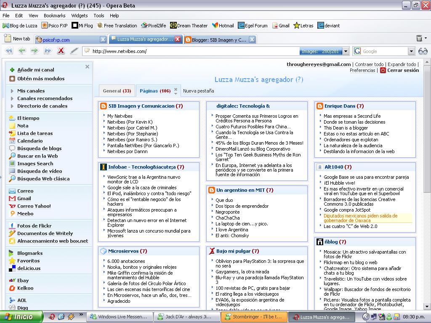Expand the taskbar quick launch chevron
Viewport: 431px width, 323px height.
(x=81, y=315)
